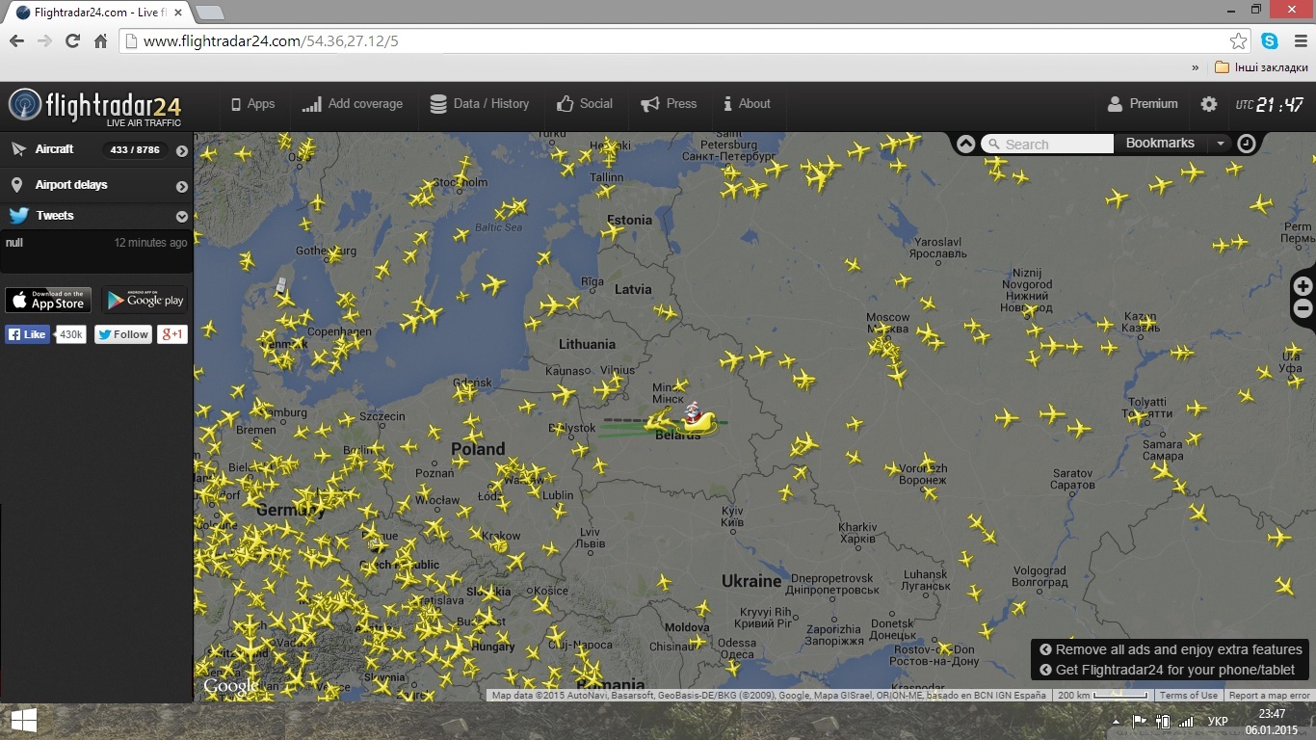Viewport: 1316px width, 740px height.
Task: Expand the Airport delays panel
Action: (181, 186)
